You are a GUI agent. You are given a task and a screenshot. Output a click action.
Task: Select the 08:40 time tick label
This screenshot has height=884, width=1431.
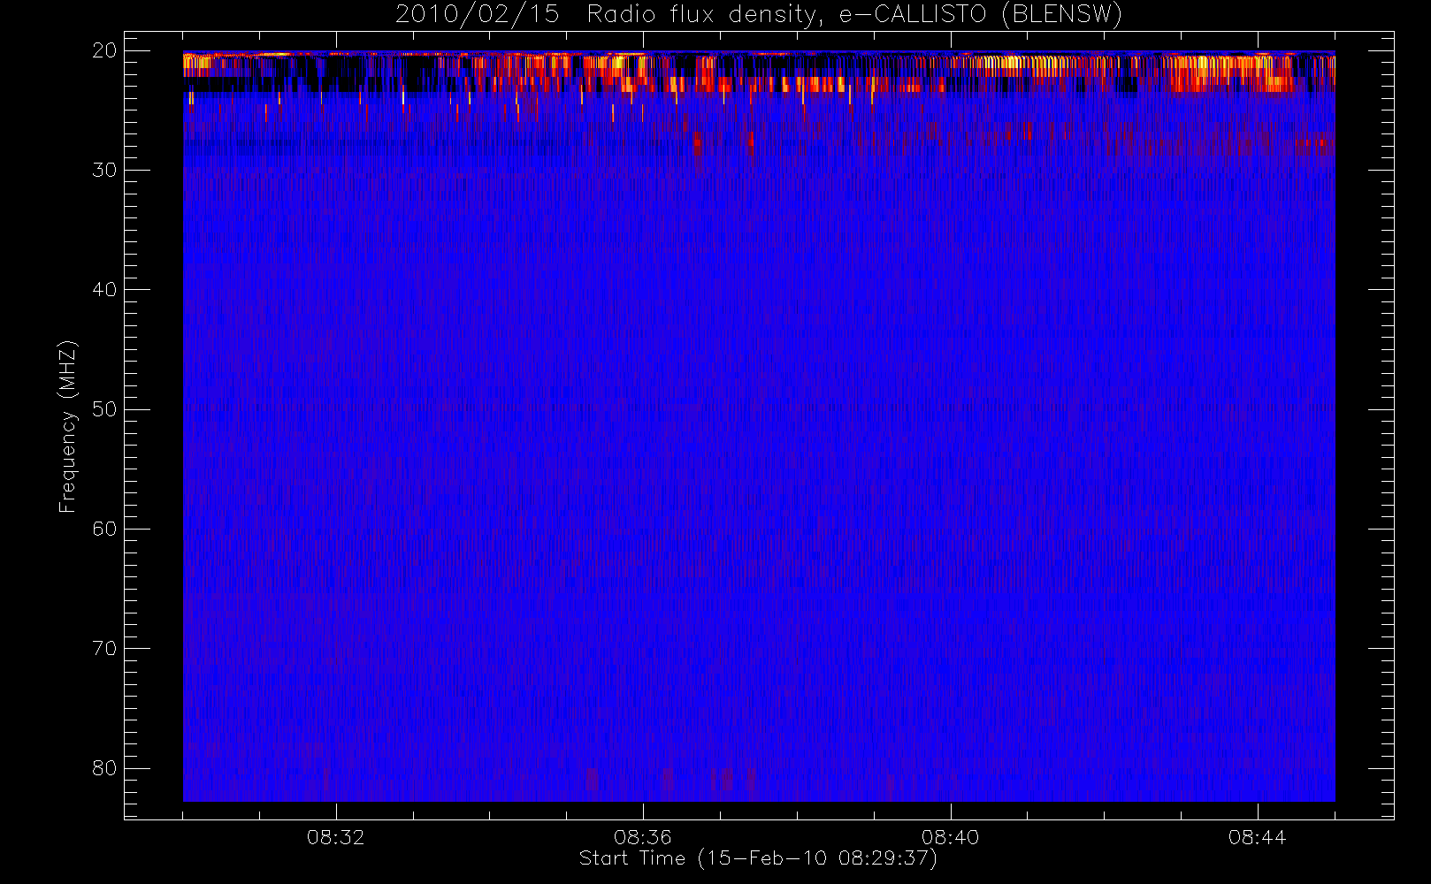click(x=950, y=837)
